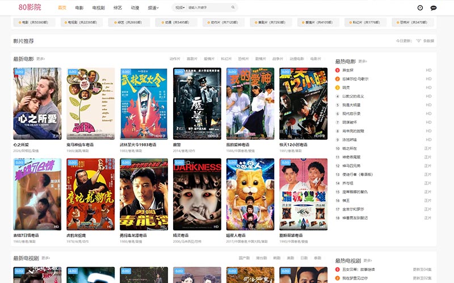Image resolution: width=454 pixels, height=283 pixels.
Task: Click the 80影院 site logo
Action: point(30,7)
